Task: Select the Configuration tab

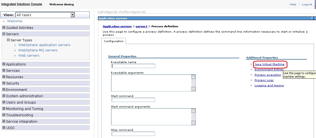Action: [x=114, y=41]
